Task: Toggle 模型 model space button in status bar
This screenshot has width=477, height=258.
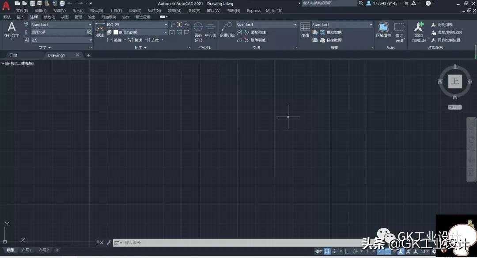Action: pyautogui.click(x=318, y=251)
